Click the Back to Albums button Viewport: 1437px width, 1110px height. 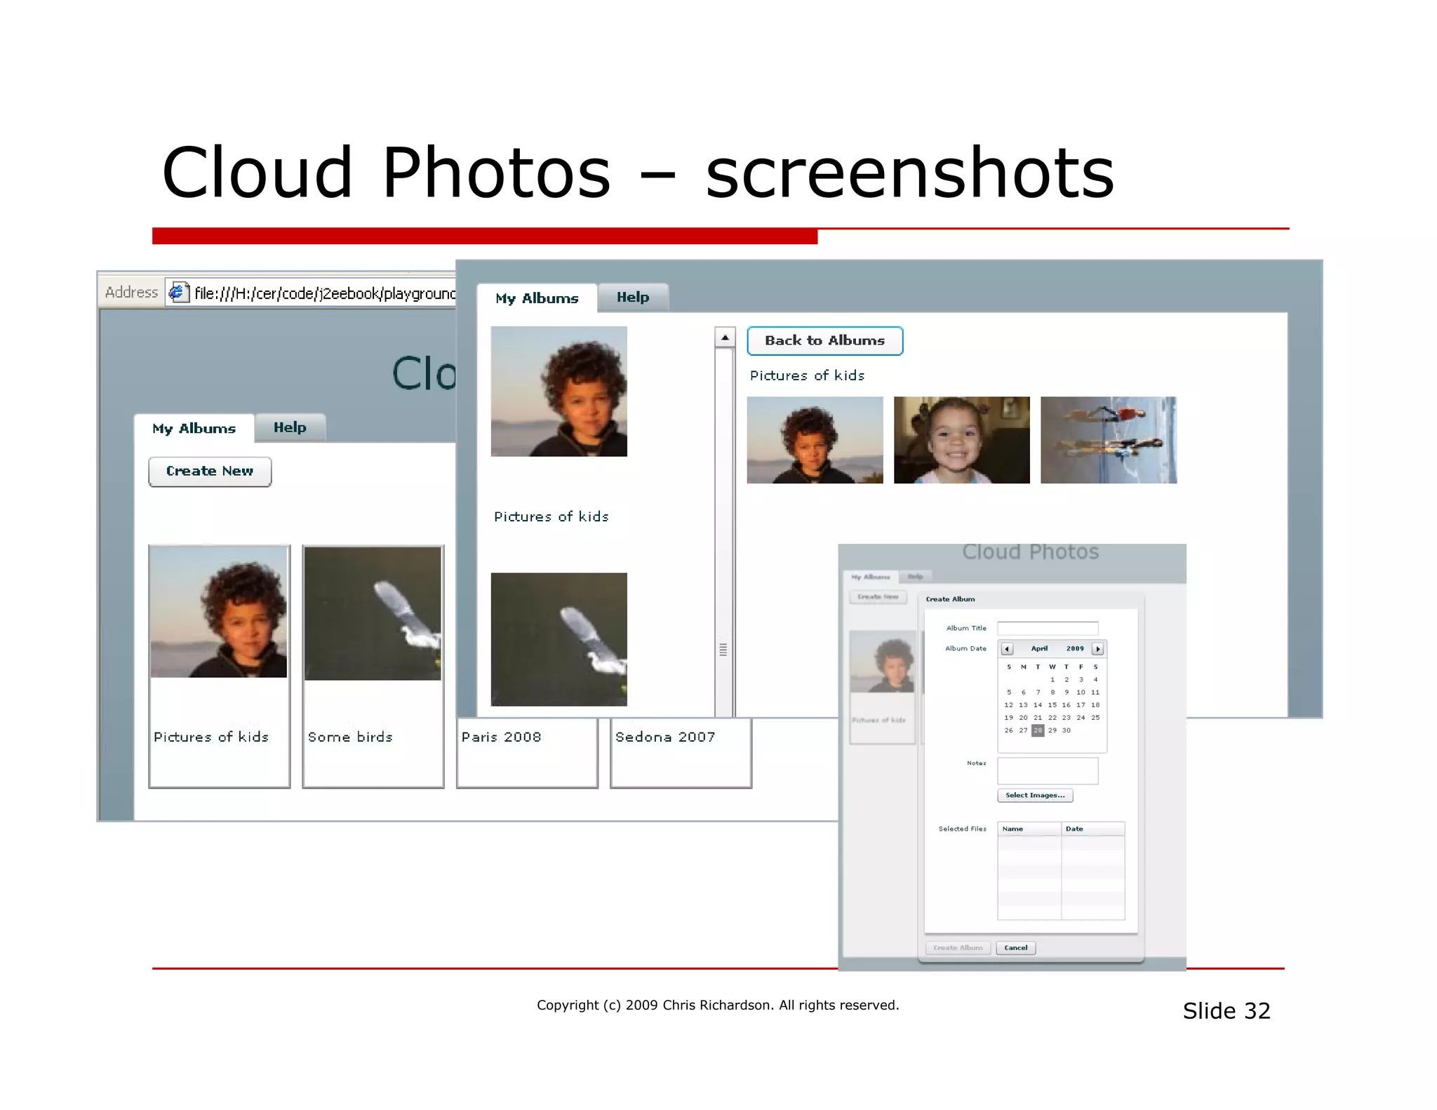click(824, 341)
